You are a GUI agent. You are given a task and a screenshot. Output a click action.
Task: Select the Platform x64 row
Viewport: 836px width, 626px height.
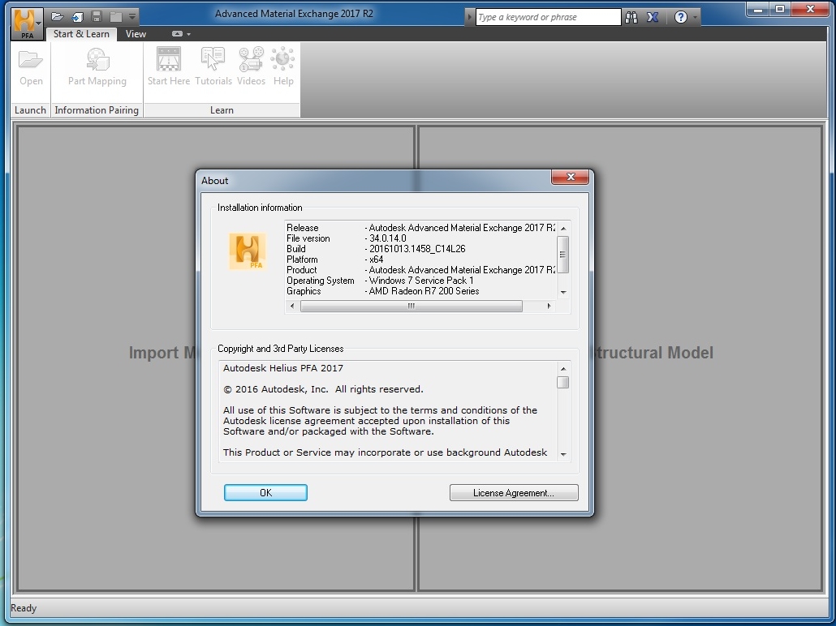[x=420, y=259]
